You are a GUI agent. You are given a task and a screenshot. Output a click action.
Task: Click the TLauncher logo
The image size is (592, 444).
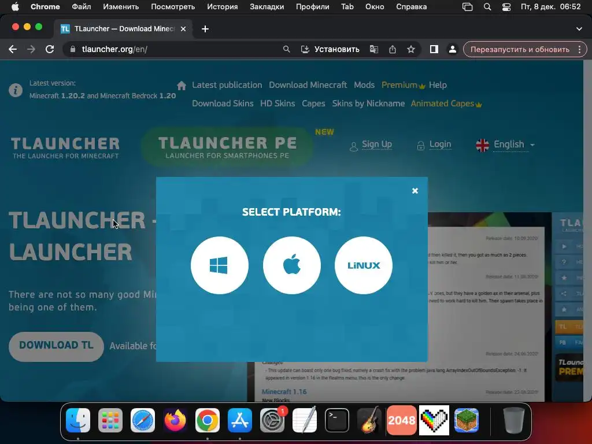pos(65,147)
